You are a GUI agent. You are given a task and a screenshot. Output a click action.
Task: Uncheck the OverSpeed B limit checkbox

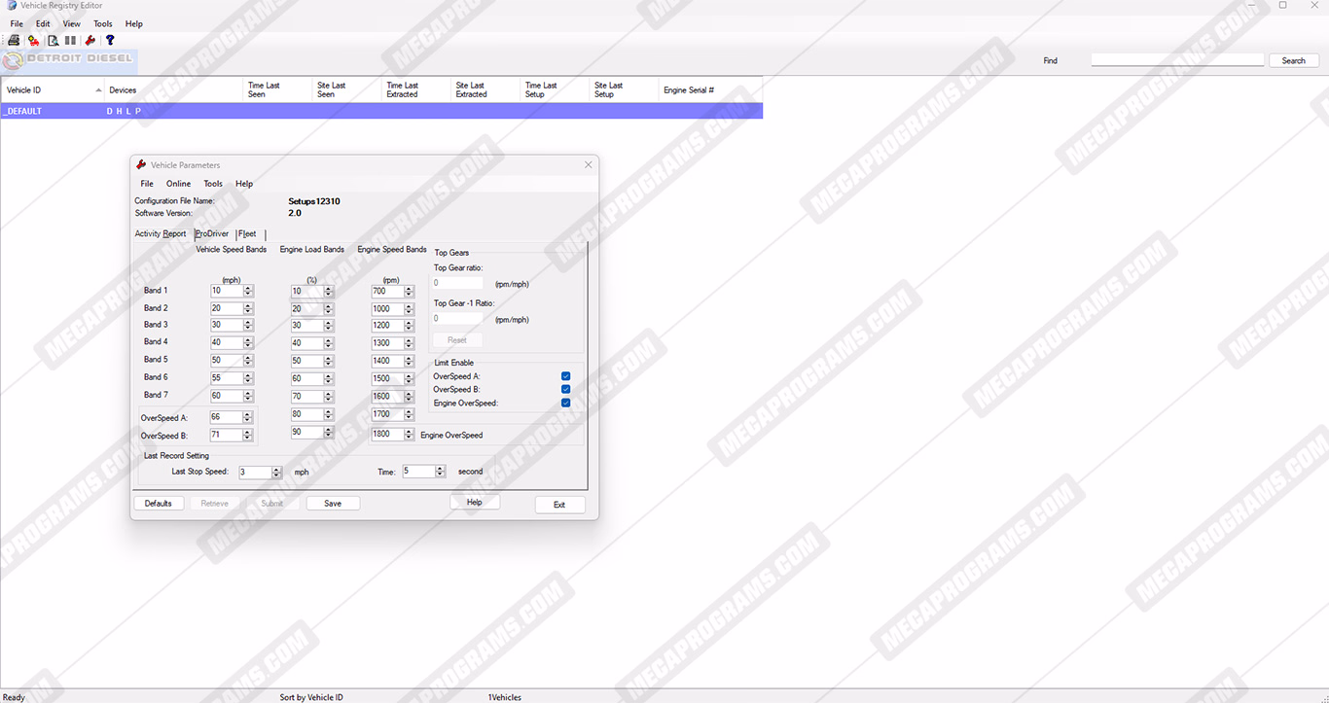565,390
